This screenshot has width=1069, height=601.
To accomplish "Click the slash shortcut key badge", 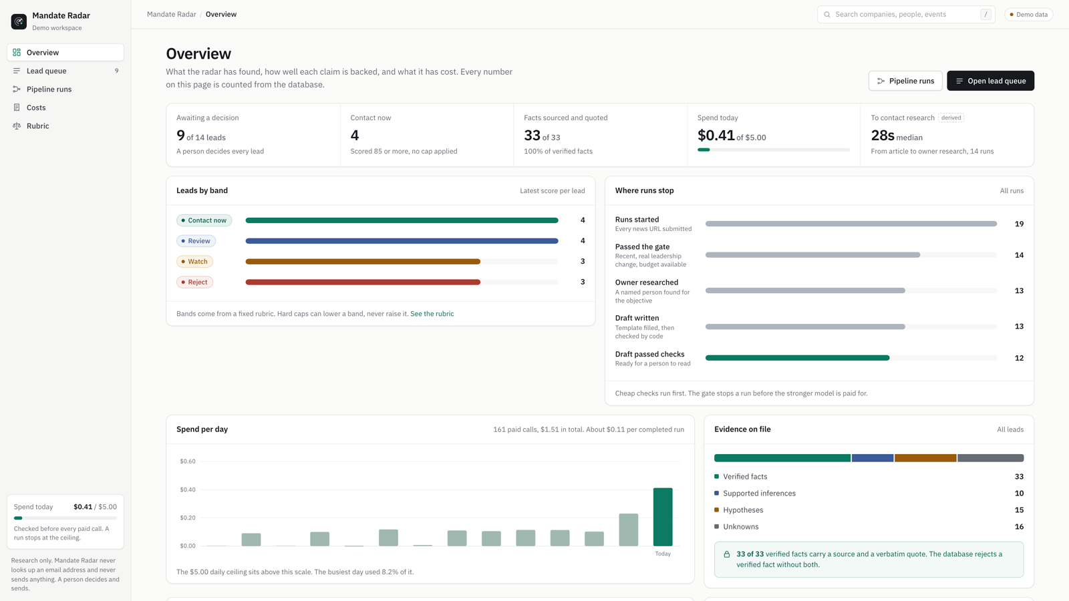I will pyautogui.click(x=985, y=15).
